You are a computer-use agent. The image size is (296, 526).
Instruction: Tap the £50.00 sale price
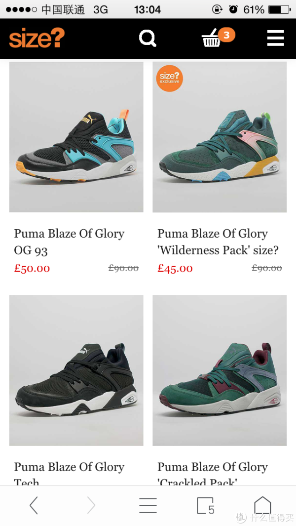pyautogui.click(x=32, y=268)
